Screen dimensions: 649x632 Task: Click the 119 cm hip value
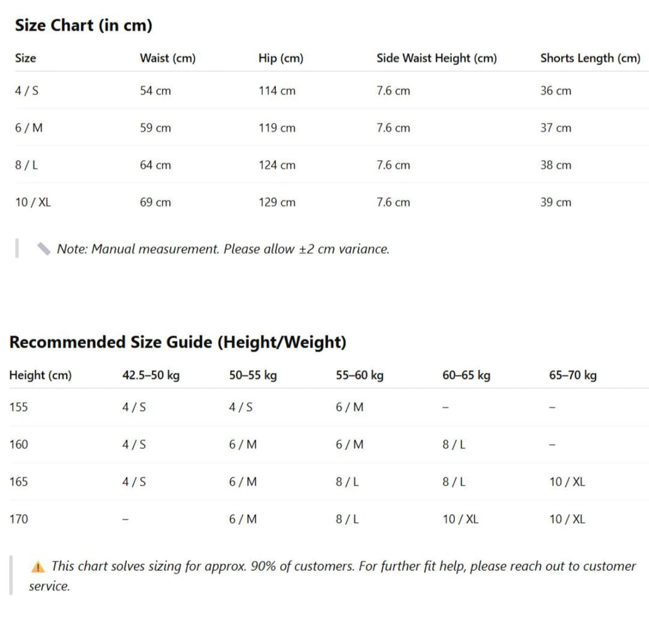(277, 127)
